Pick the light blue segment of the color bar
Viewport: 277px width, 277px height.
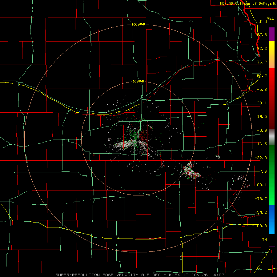point(272,228)
